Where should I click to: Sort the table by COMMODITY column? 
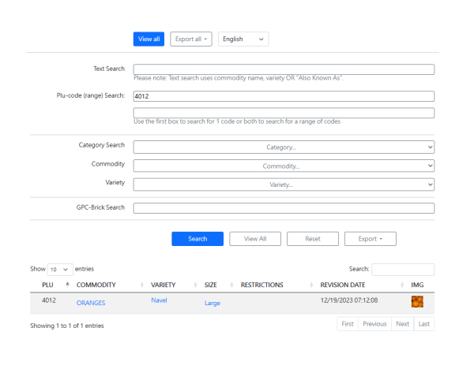96,285
